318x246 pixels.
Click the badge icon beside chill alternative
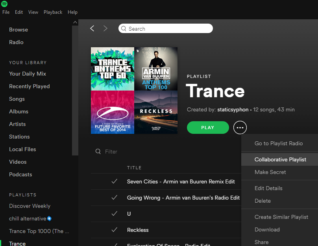tap(50, 218)
